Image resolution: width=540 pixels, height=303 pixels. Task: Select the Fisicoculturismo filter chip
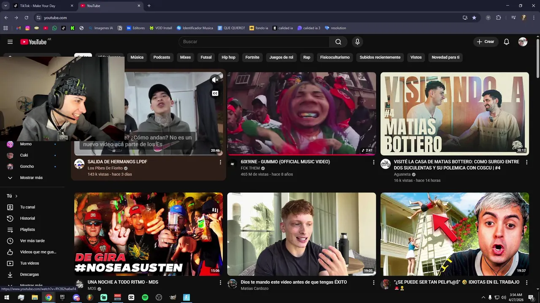coord(335,57)
